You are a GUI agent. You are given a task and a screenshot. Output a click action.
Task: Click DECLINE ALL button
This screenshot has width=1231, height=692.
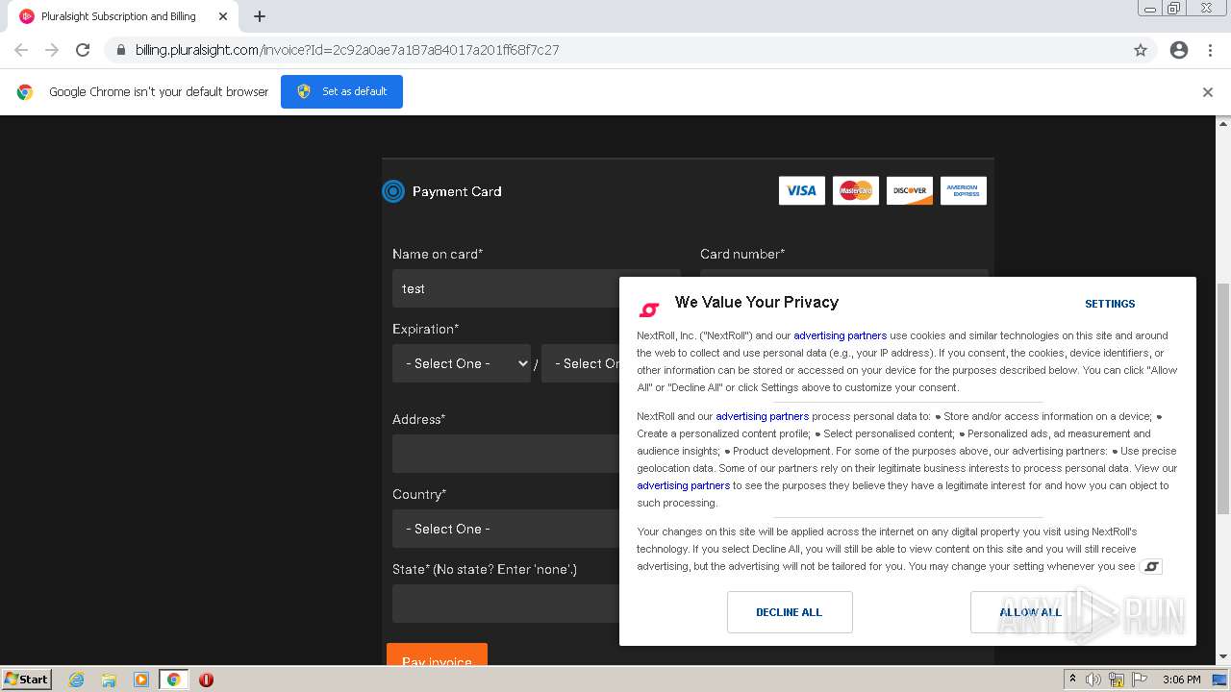790,612
